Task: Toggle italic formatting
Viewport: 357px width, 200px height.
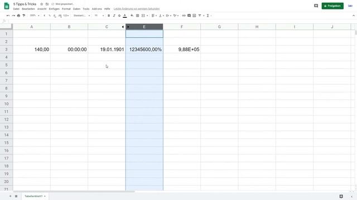Action: point(114,16)
